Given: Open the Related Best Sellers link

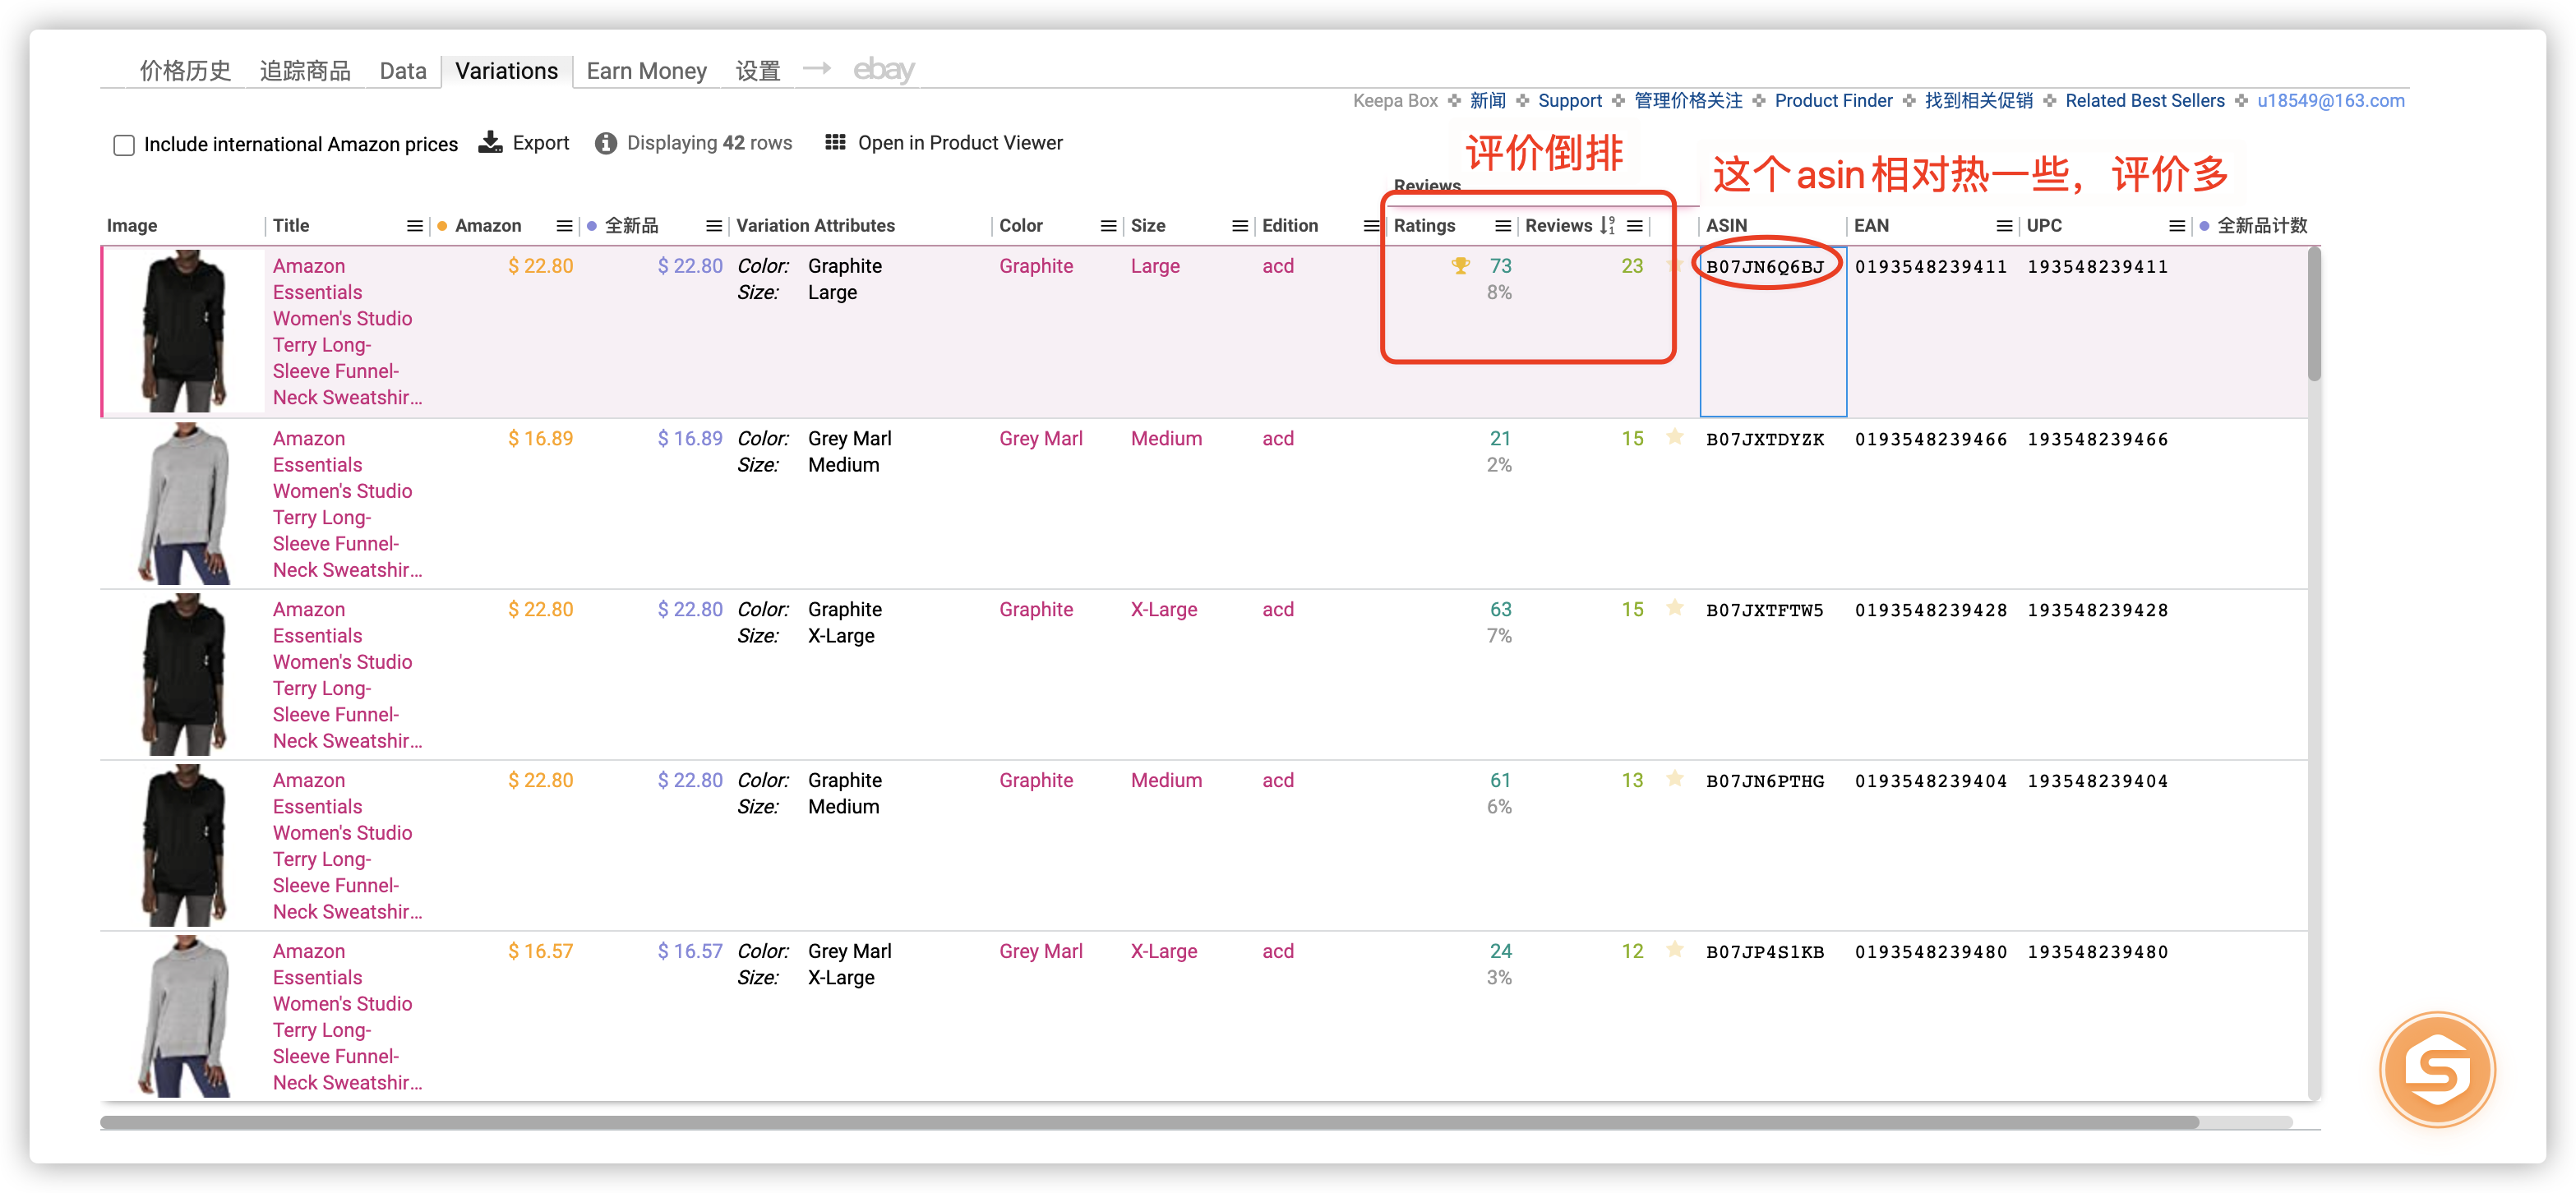Looking at the screenshot, I should (x=2145, y=101).
